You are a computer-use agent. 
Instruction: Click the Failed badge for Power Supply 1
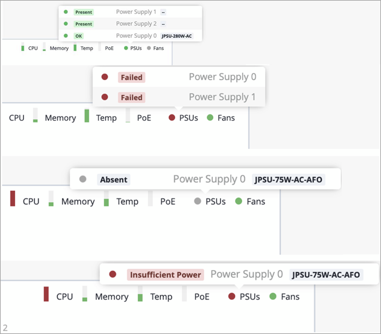tap(131, 98)
